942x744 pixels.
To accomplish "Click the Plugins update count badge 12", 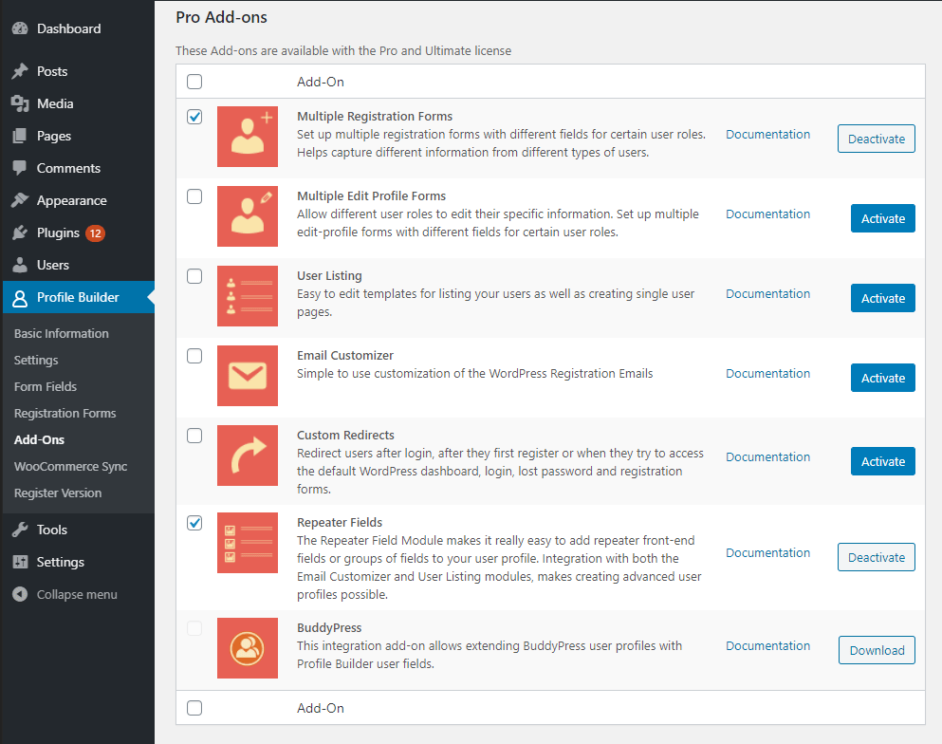I will click(x=95, y=233).
